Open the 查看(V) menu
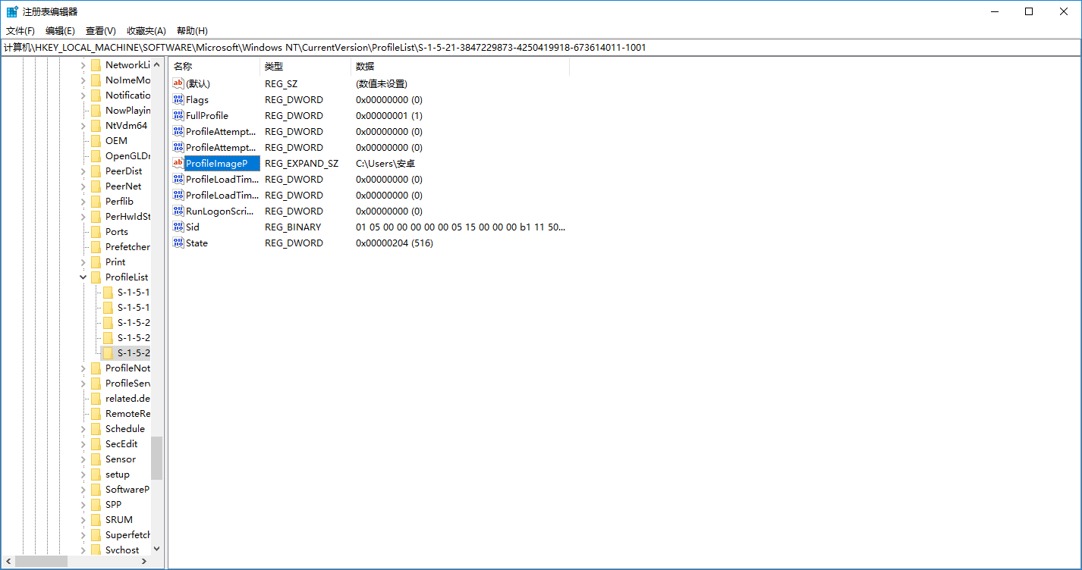Viewport: 1082px width, 570px height. (x=100, y=31)
